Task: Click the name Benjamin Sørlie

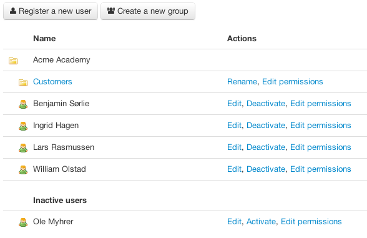Action: [61, 103]
